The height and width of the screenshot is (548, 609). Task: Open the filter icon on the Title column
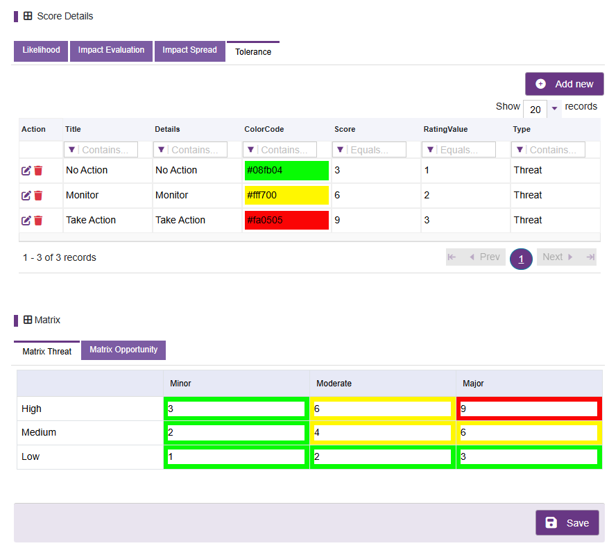72,150
